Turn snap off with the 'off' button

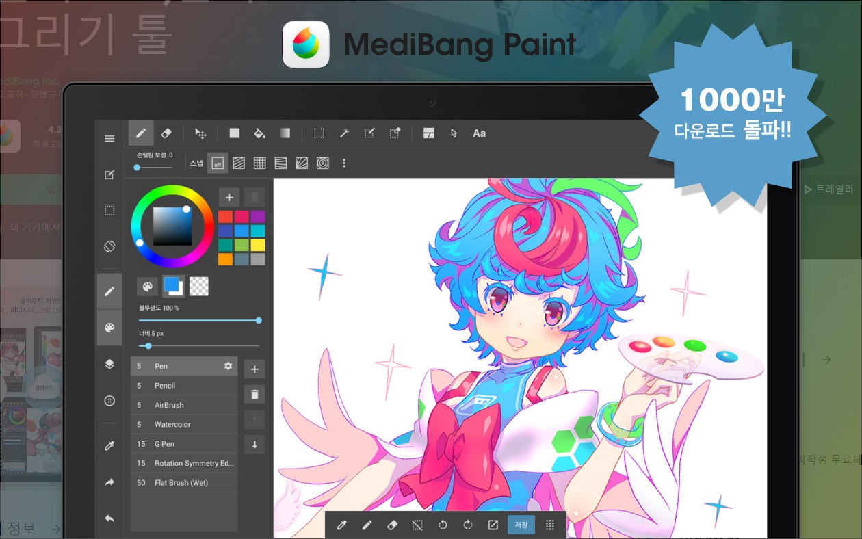tap(218, 163)
